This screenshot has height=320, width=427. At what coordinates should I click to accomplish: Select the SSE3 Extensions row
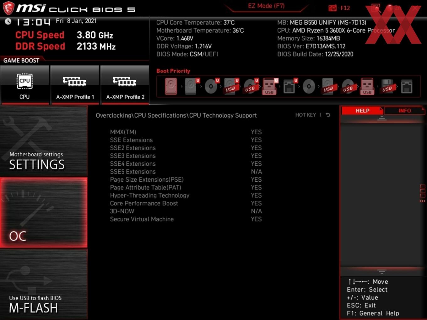pyautogui.click(x=186, y=156)
